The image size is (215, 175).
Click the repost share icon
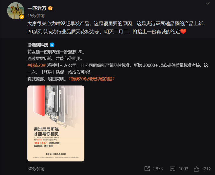[147, 169]
